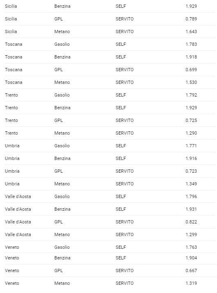The image size is (217, 293).
Task: Click the Valle d'Aosta GPL price 0.822
Action: tap(191, 222)
